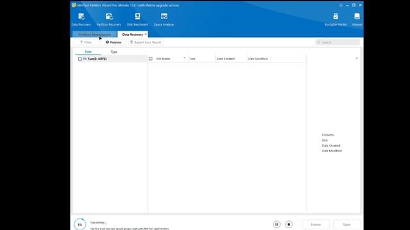The width and height of the screenshot is (410, 230).
Task: Click Export Scan Result button
Action: tap(146, 42)
